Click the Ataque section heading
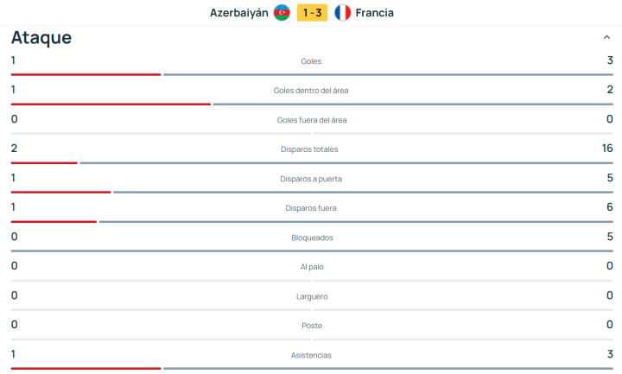 41,38
